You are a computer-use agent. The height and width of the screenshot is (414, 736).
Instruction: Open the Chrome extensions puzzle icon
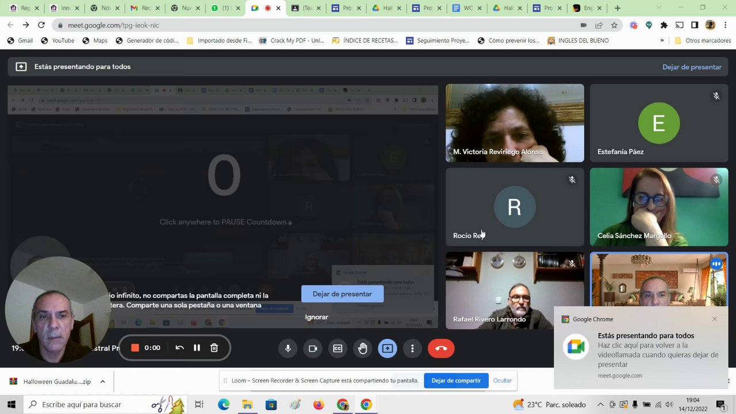pos(664,25)
